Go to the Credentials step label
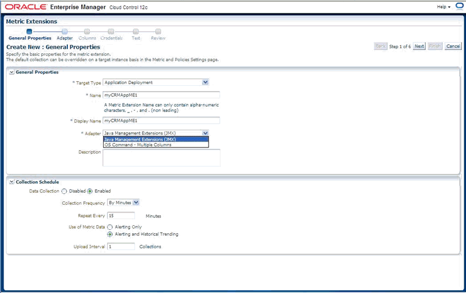 tap(111, 38)
